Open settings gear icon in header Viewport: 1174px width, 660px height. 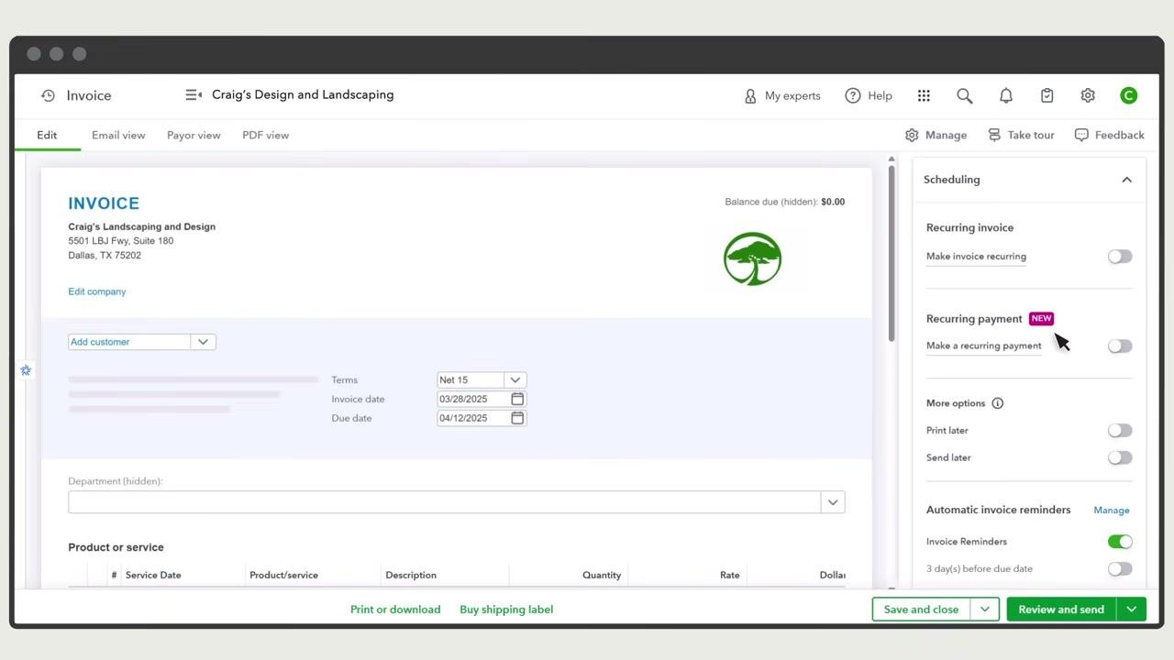tap(1088, 95)
